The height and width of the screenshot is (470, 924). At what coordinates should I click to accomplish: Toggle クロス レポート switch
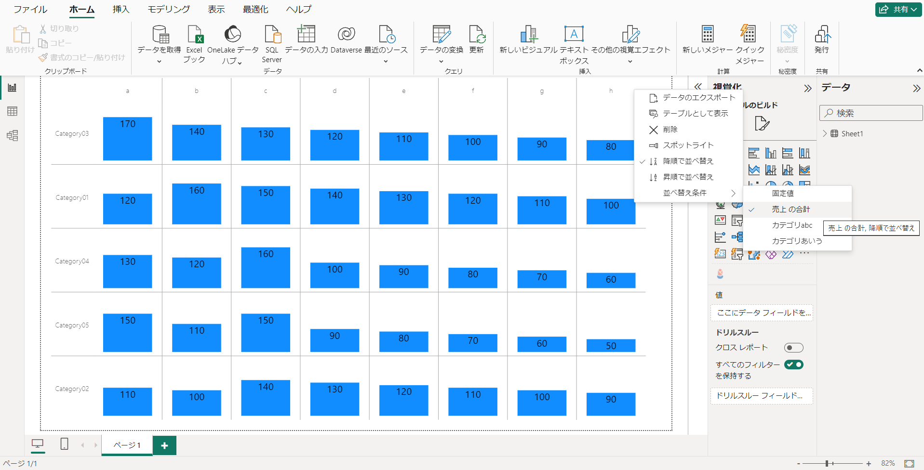point(793,348)
